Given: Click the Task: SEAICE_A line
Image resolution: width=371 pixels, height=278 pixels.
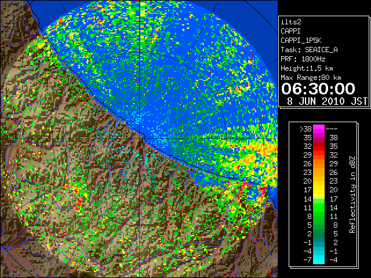Looking at the screenshot, I should (x=309, y=50).
